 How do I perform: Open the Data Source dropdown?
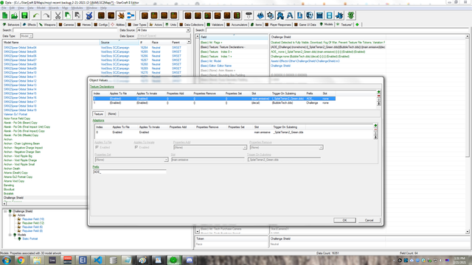click(188, 30)
